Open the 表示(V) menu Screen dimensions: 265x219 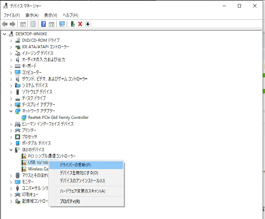tap(50, 15)
